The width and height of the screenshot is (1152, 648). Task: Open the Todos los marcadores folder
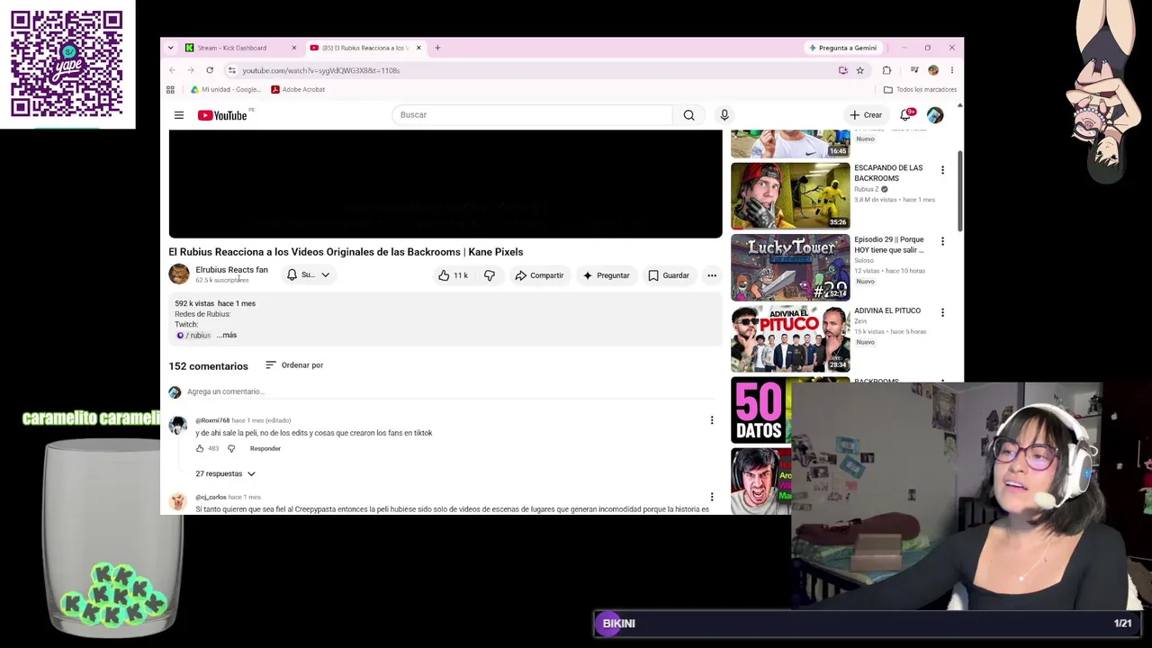920,90
